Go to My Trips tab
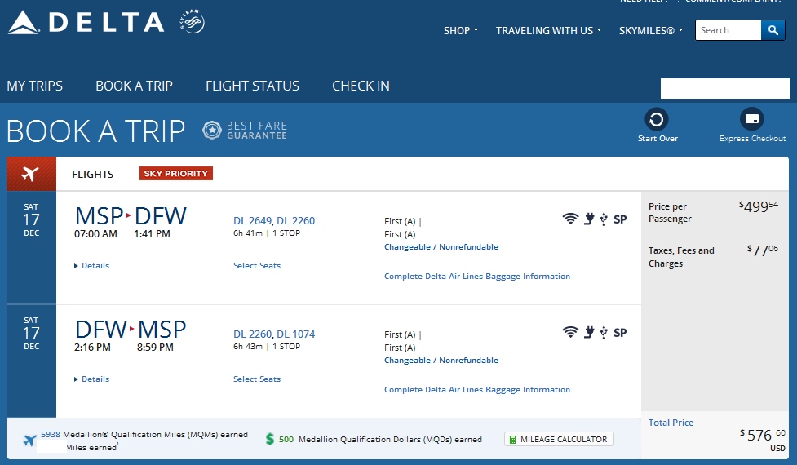 click(x=34, y=86)
